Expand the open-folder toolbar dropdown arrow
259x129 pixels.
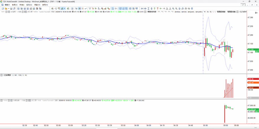coord(9,8)
